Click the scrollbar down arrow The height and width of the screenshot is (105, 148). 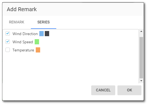pyautogui.click(x=141, y=81)
